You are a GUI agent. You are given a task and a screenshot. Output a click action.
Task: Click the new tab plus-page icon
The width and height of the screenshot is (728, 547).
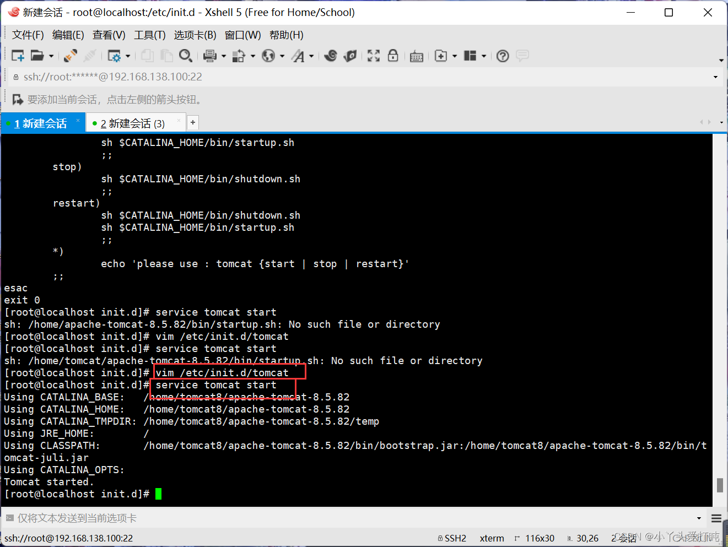(441, 56)
